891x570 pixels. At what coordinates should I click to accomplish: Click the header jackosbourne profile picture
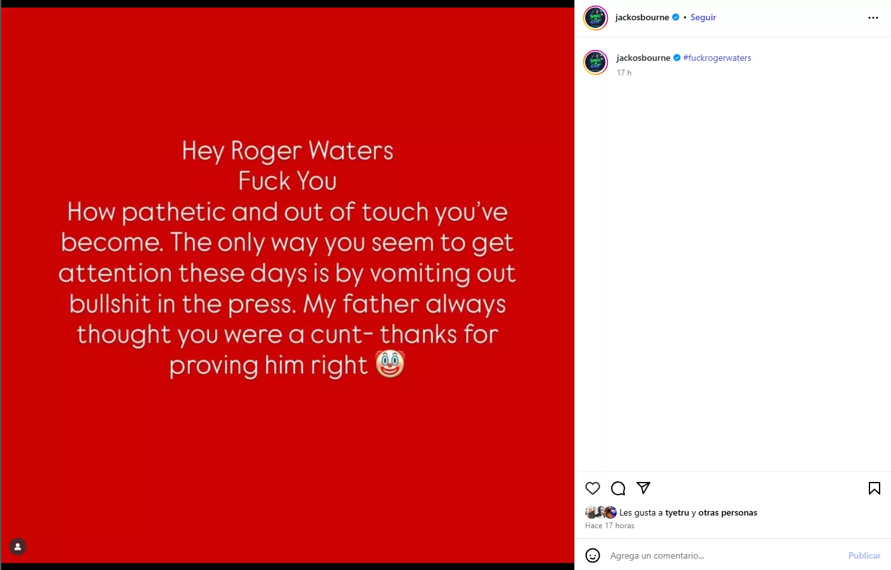click(x=595, y=18)
